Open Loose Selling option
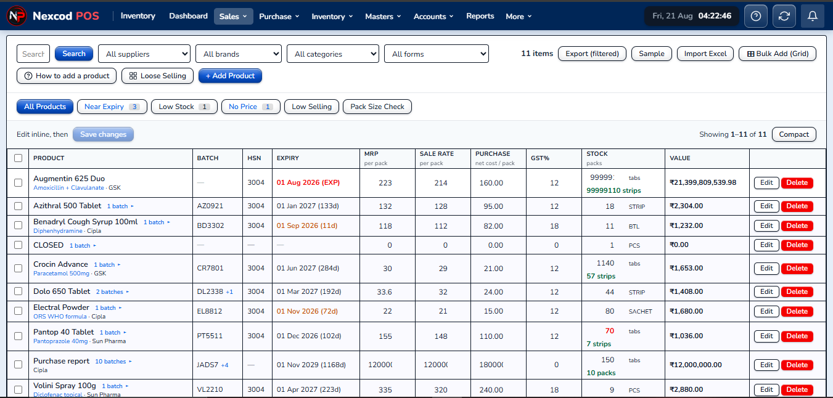This screenshot has width=833, height=398. tap(158, 76)
